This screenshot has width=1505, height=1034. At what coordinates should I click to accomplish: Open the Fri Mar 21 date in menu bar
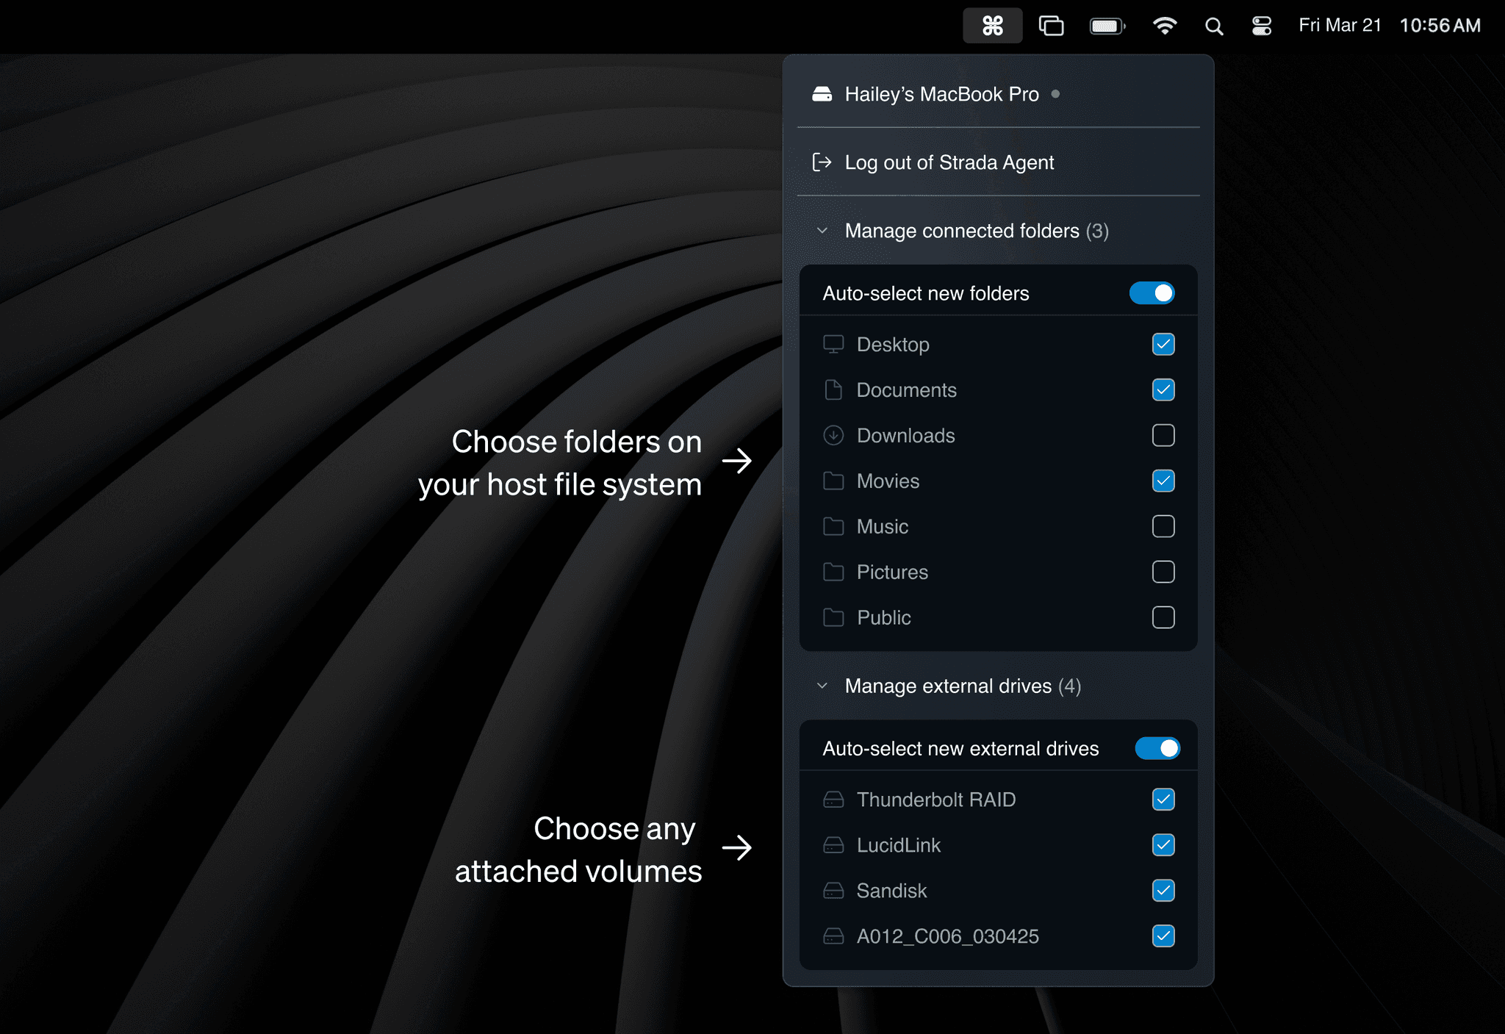click(1340, 26)
